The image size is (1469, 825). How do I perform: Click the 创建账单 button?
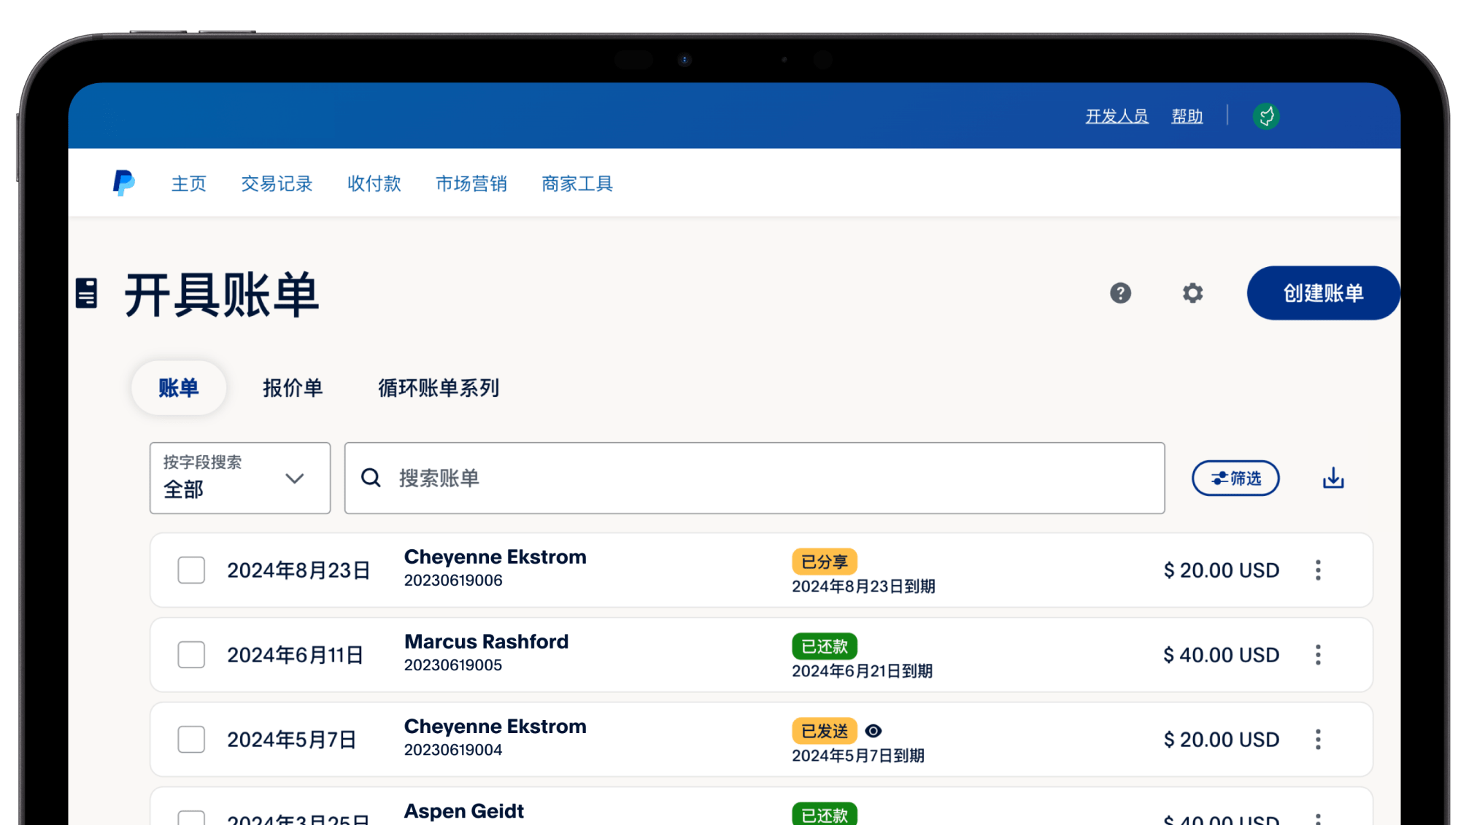tap(1323, 293)
